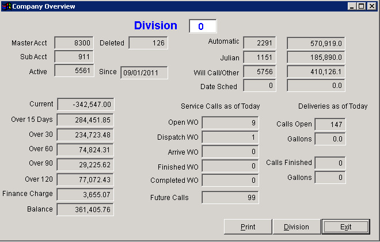Click the Julian count field 1151

pyautogui.click(x=260, y=57)
